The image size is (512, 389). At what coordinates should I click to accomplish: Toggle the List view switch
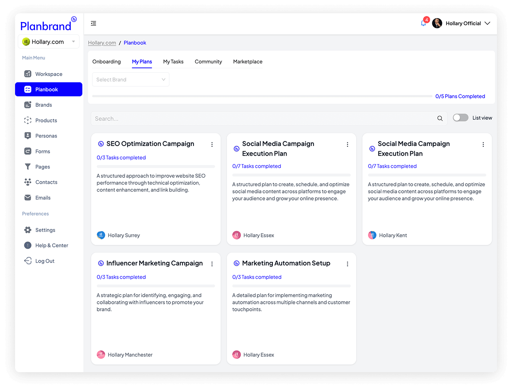point(460,118)
